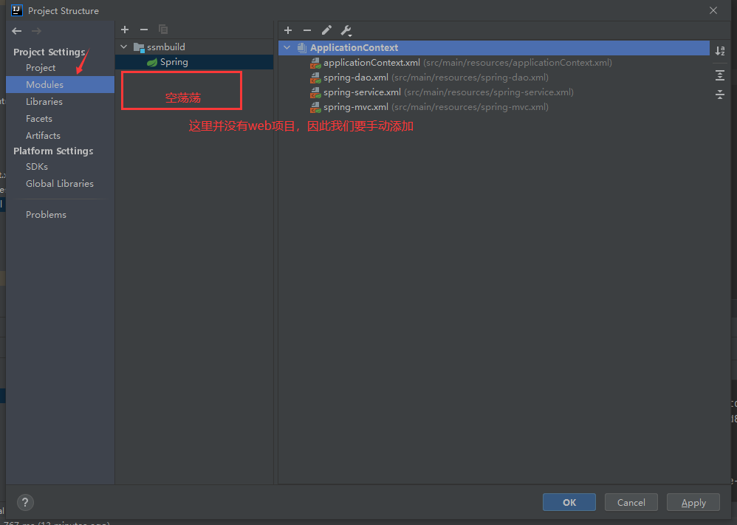737x525 pixels.
Task: Edit the context with pencil icon
Action: [326, 30]
